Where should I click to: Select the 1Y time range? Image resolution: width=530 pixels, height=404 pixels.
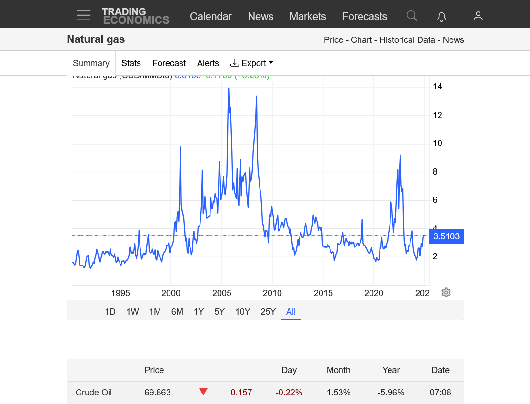[199, 311]
